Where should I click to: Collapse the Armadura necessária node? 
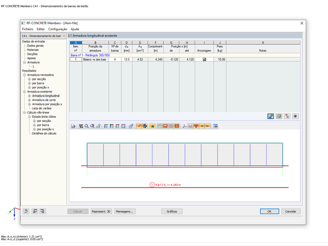click(25, 75)
